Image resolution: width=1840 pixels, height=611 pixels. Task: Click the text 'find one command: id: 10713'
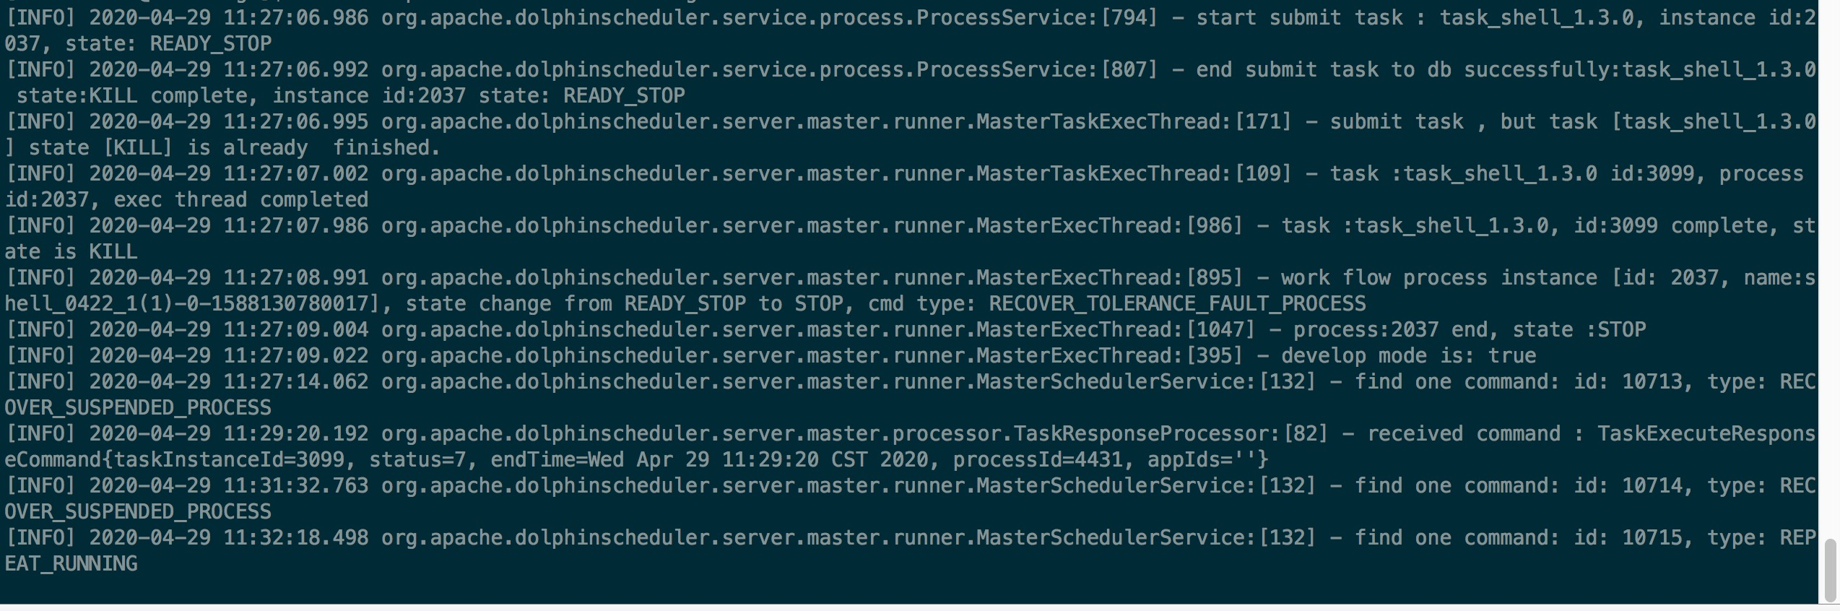[1518, 381]
